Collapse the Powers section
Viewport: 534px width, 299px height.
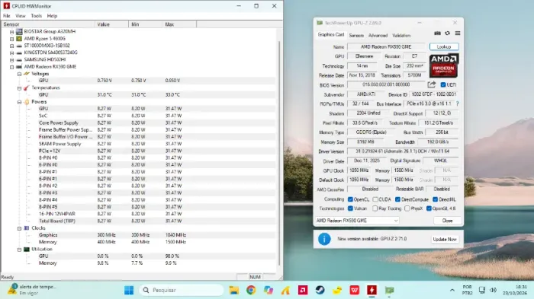[x=19, y=102]
